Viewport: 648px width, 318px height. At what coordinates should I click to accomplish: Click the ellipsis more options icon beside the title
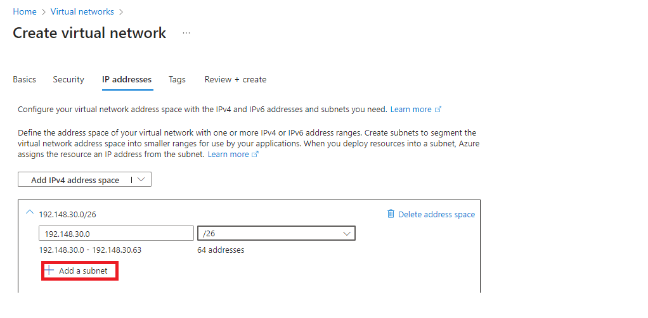(x=186, y=33)
